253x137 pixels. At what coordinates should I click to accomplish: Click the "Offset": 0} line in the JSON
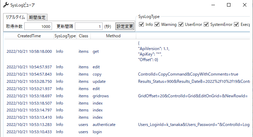coord(148,60)
